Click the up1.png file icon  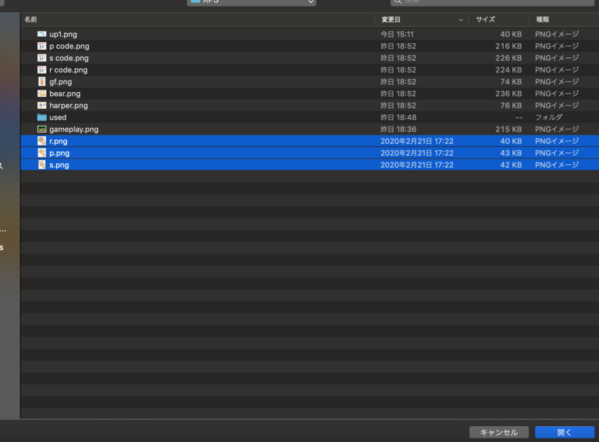[42, 34]
